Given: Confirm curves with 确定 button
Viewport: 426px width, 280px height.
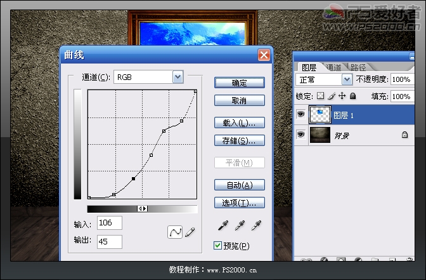Looking at the screenshot, I should tap(240, 83).
